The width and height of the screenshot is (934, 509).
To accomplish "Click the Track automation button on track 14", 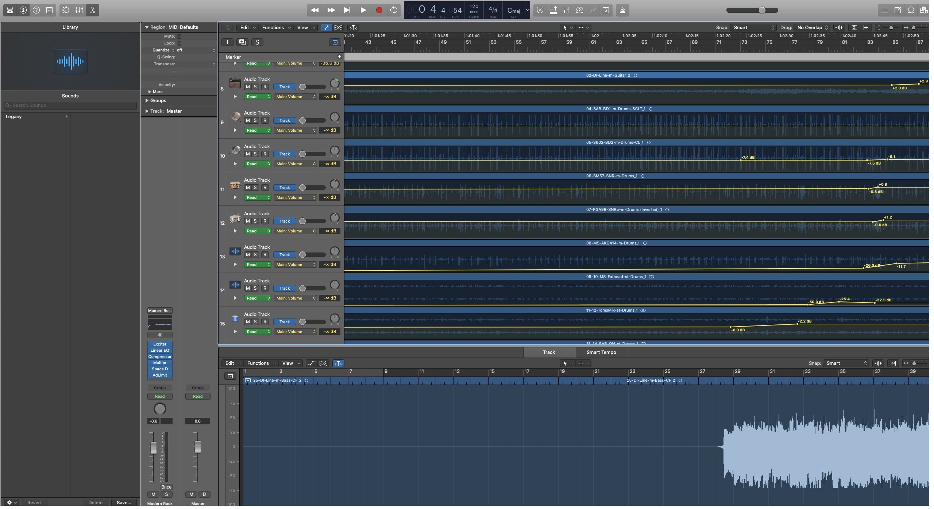I will click(x=285, y=288).
